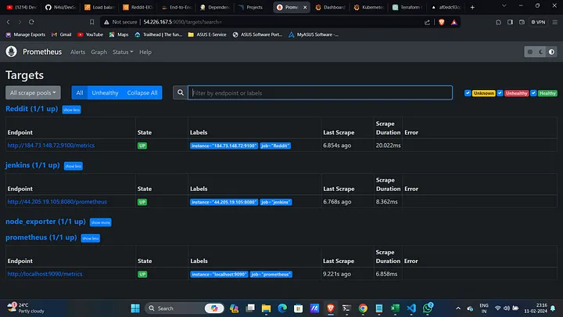
Task: Click the Prometheus brand name link
Action: click(x=42, y=52)
